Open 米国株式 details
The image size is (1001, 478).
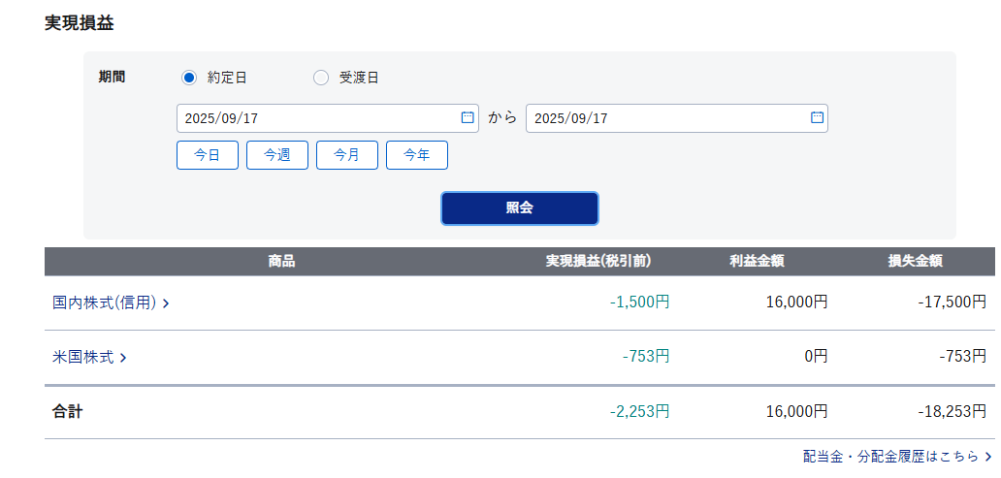pos(83,357)
